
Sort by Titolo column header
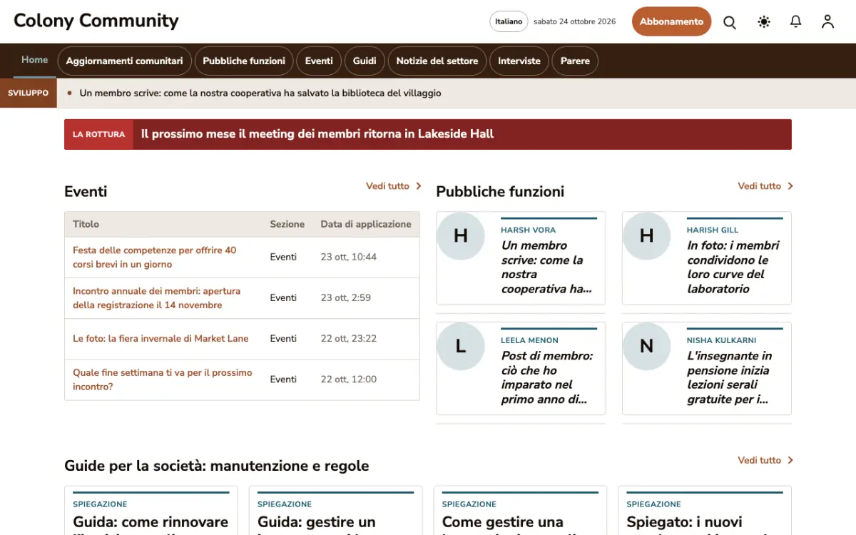tap(86, 224)
